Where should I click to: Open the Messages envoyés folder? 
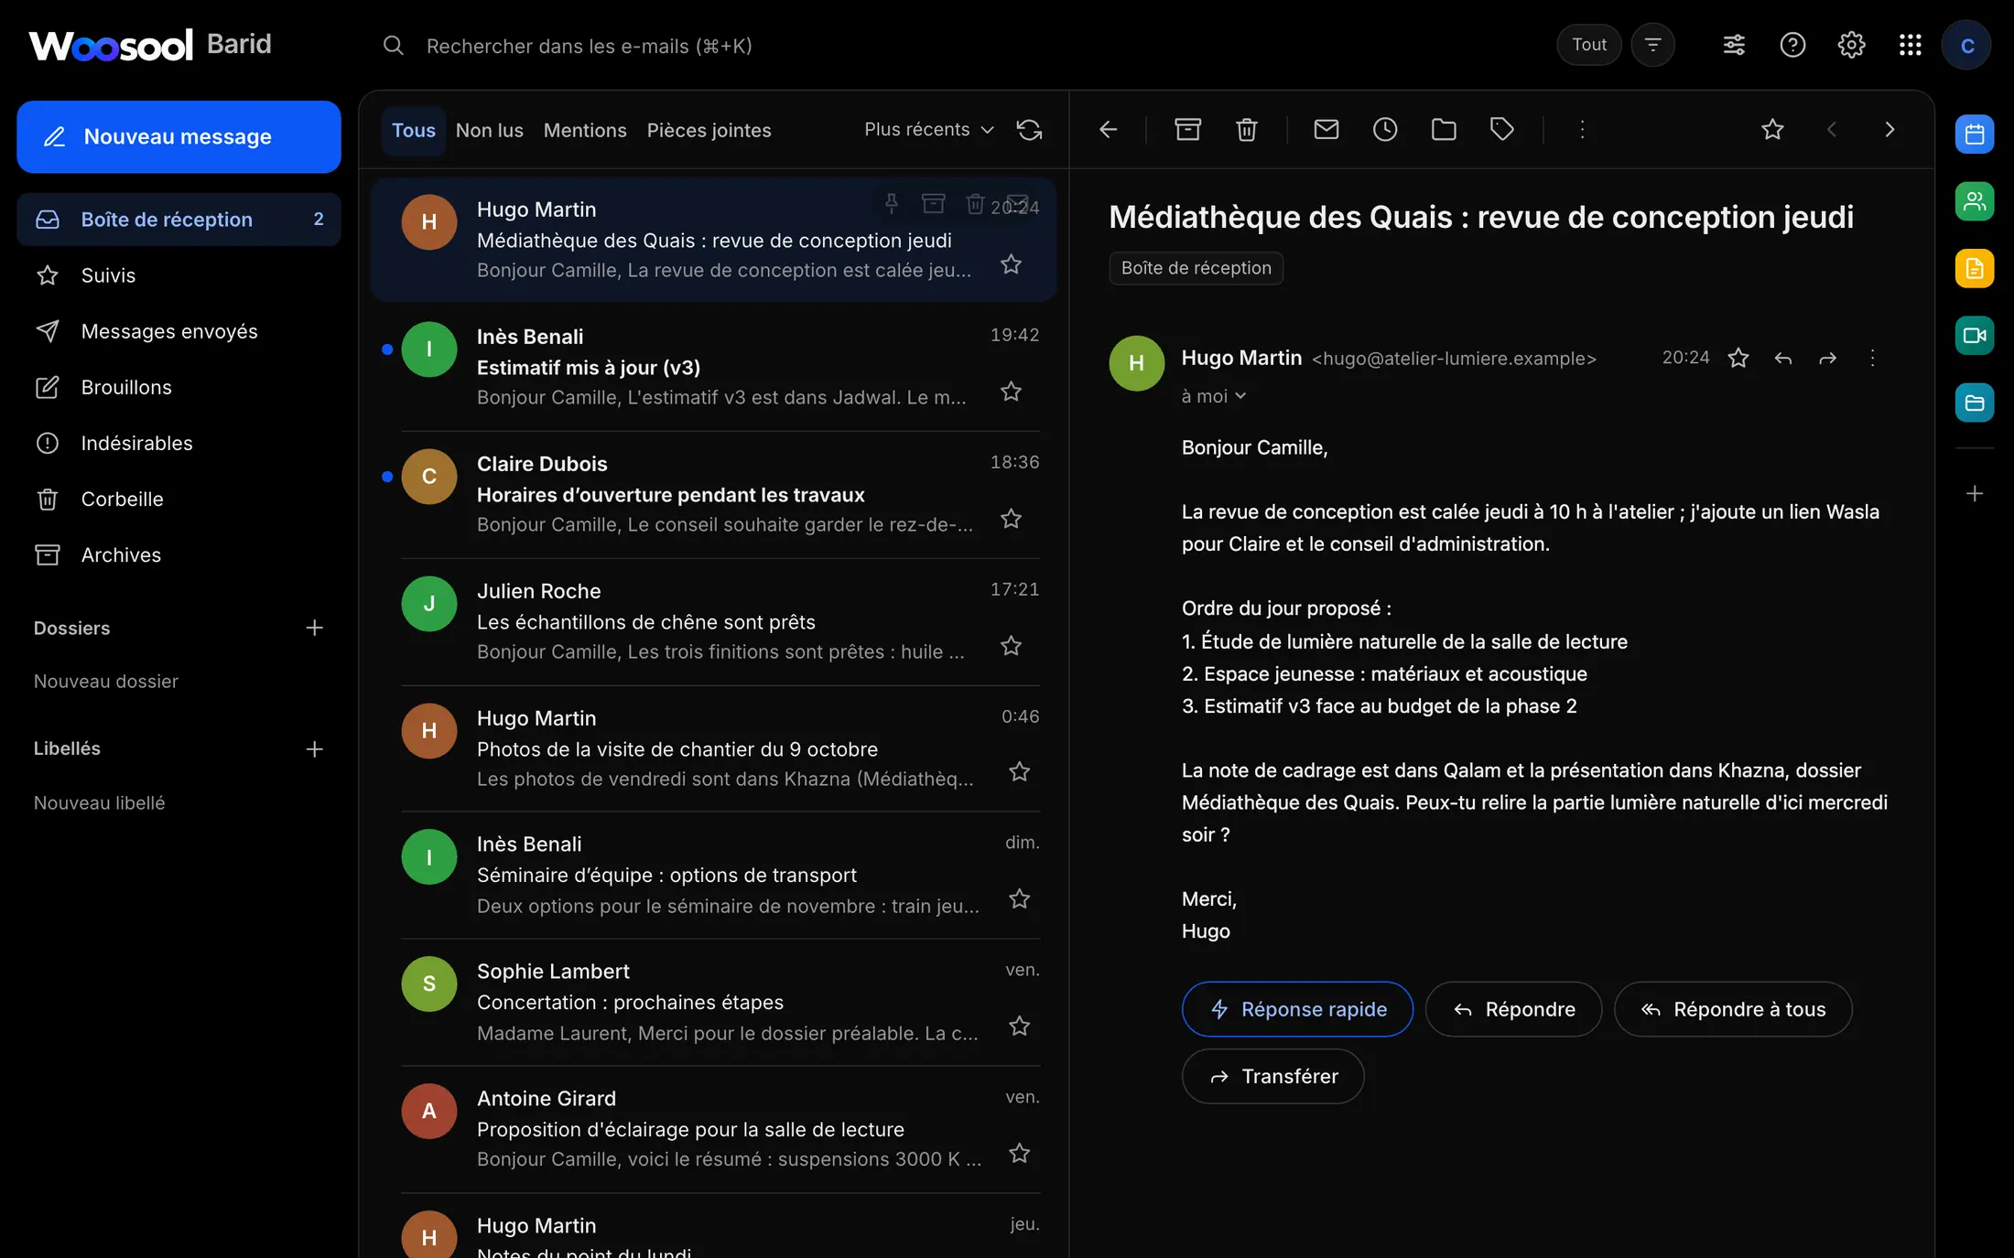(179, 331)
